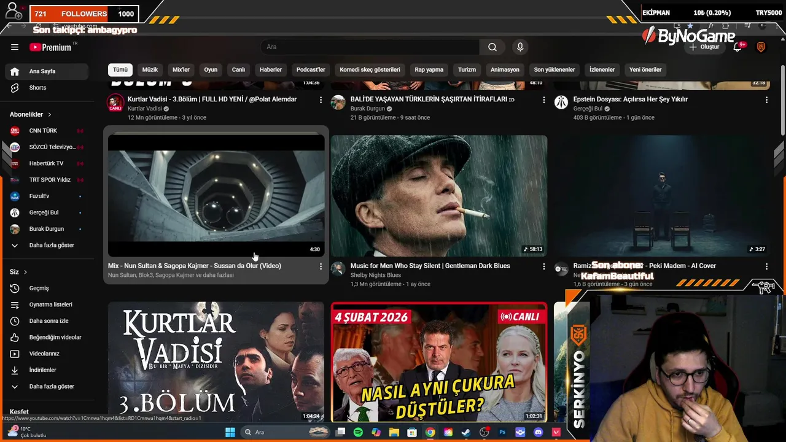Screen dimensions: 786x442
Task: Select the Oyun filter chip
Action: coord(211,70)
